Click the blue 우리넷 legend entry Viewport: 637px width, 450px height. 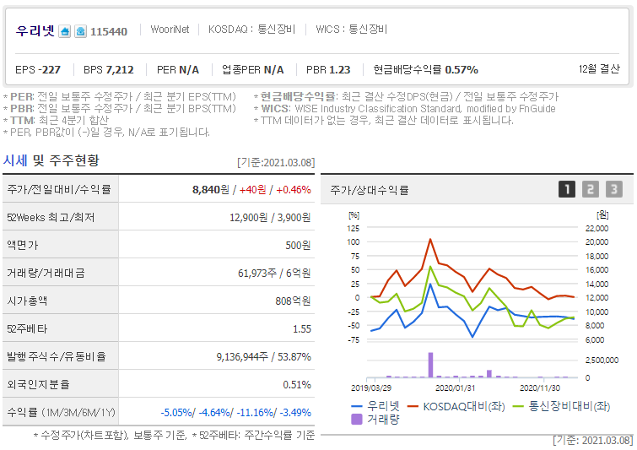[x=375, y=406]
